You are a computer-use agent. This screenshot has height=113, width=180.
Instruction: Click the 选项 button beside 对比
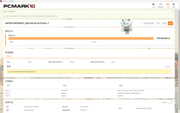click(x=164, y=23)
